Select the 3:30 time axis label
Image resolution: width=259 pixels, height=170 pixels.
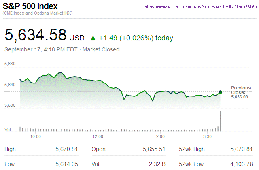pyautogui.click(x=207, y=137)
